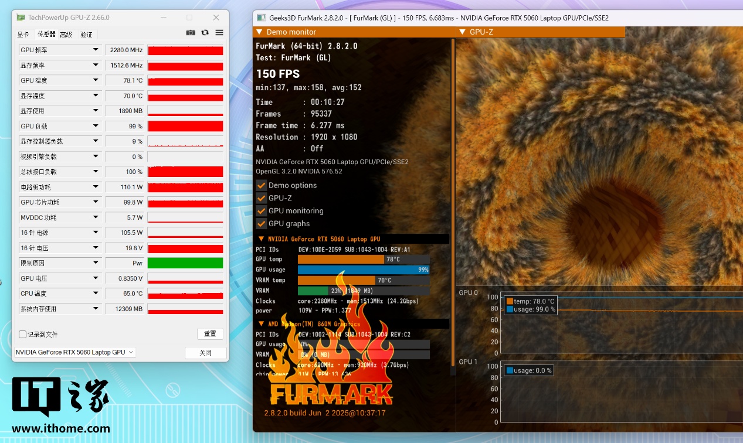743x443 pixels.
Task: Enable the 记录到文件 checkbox
Action: (x=23, y=335)
